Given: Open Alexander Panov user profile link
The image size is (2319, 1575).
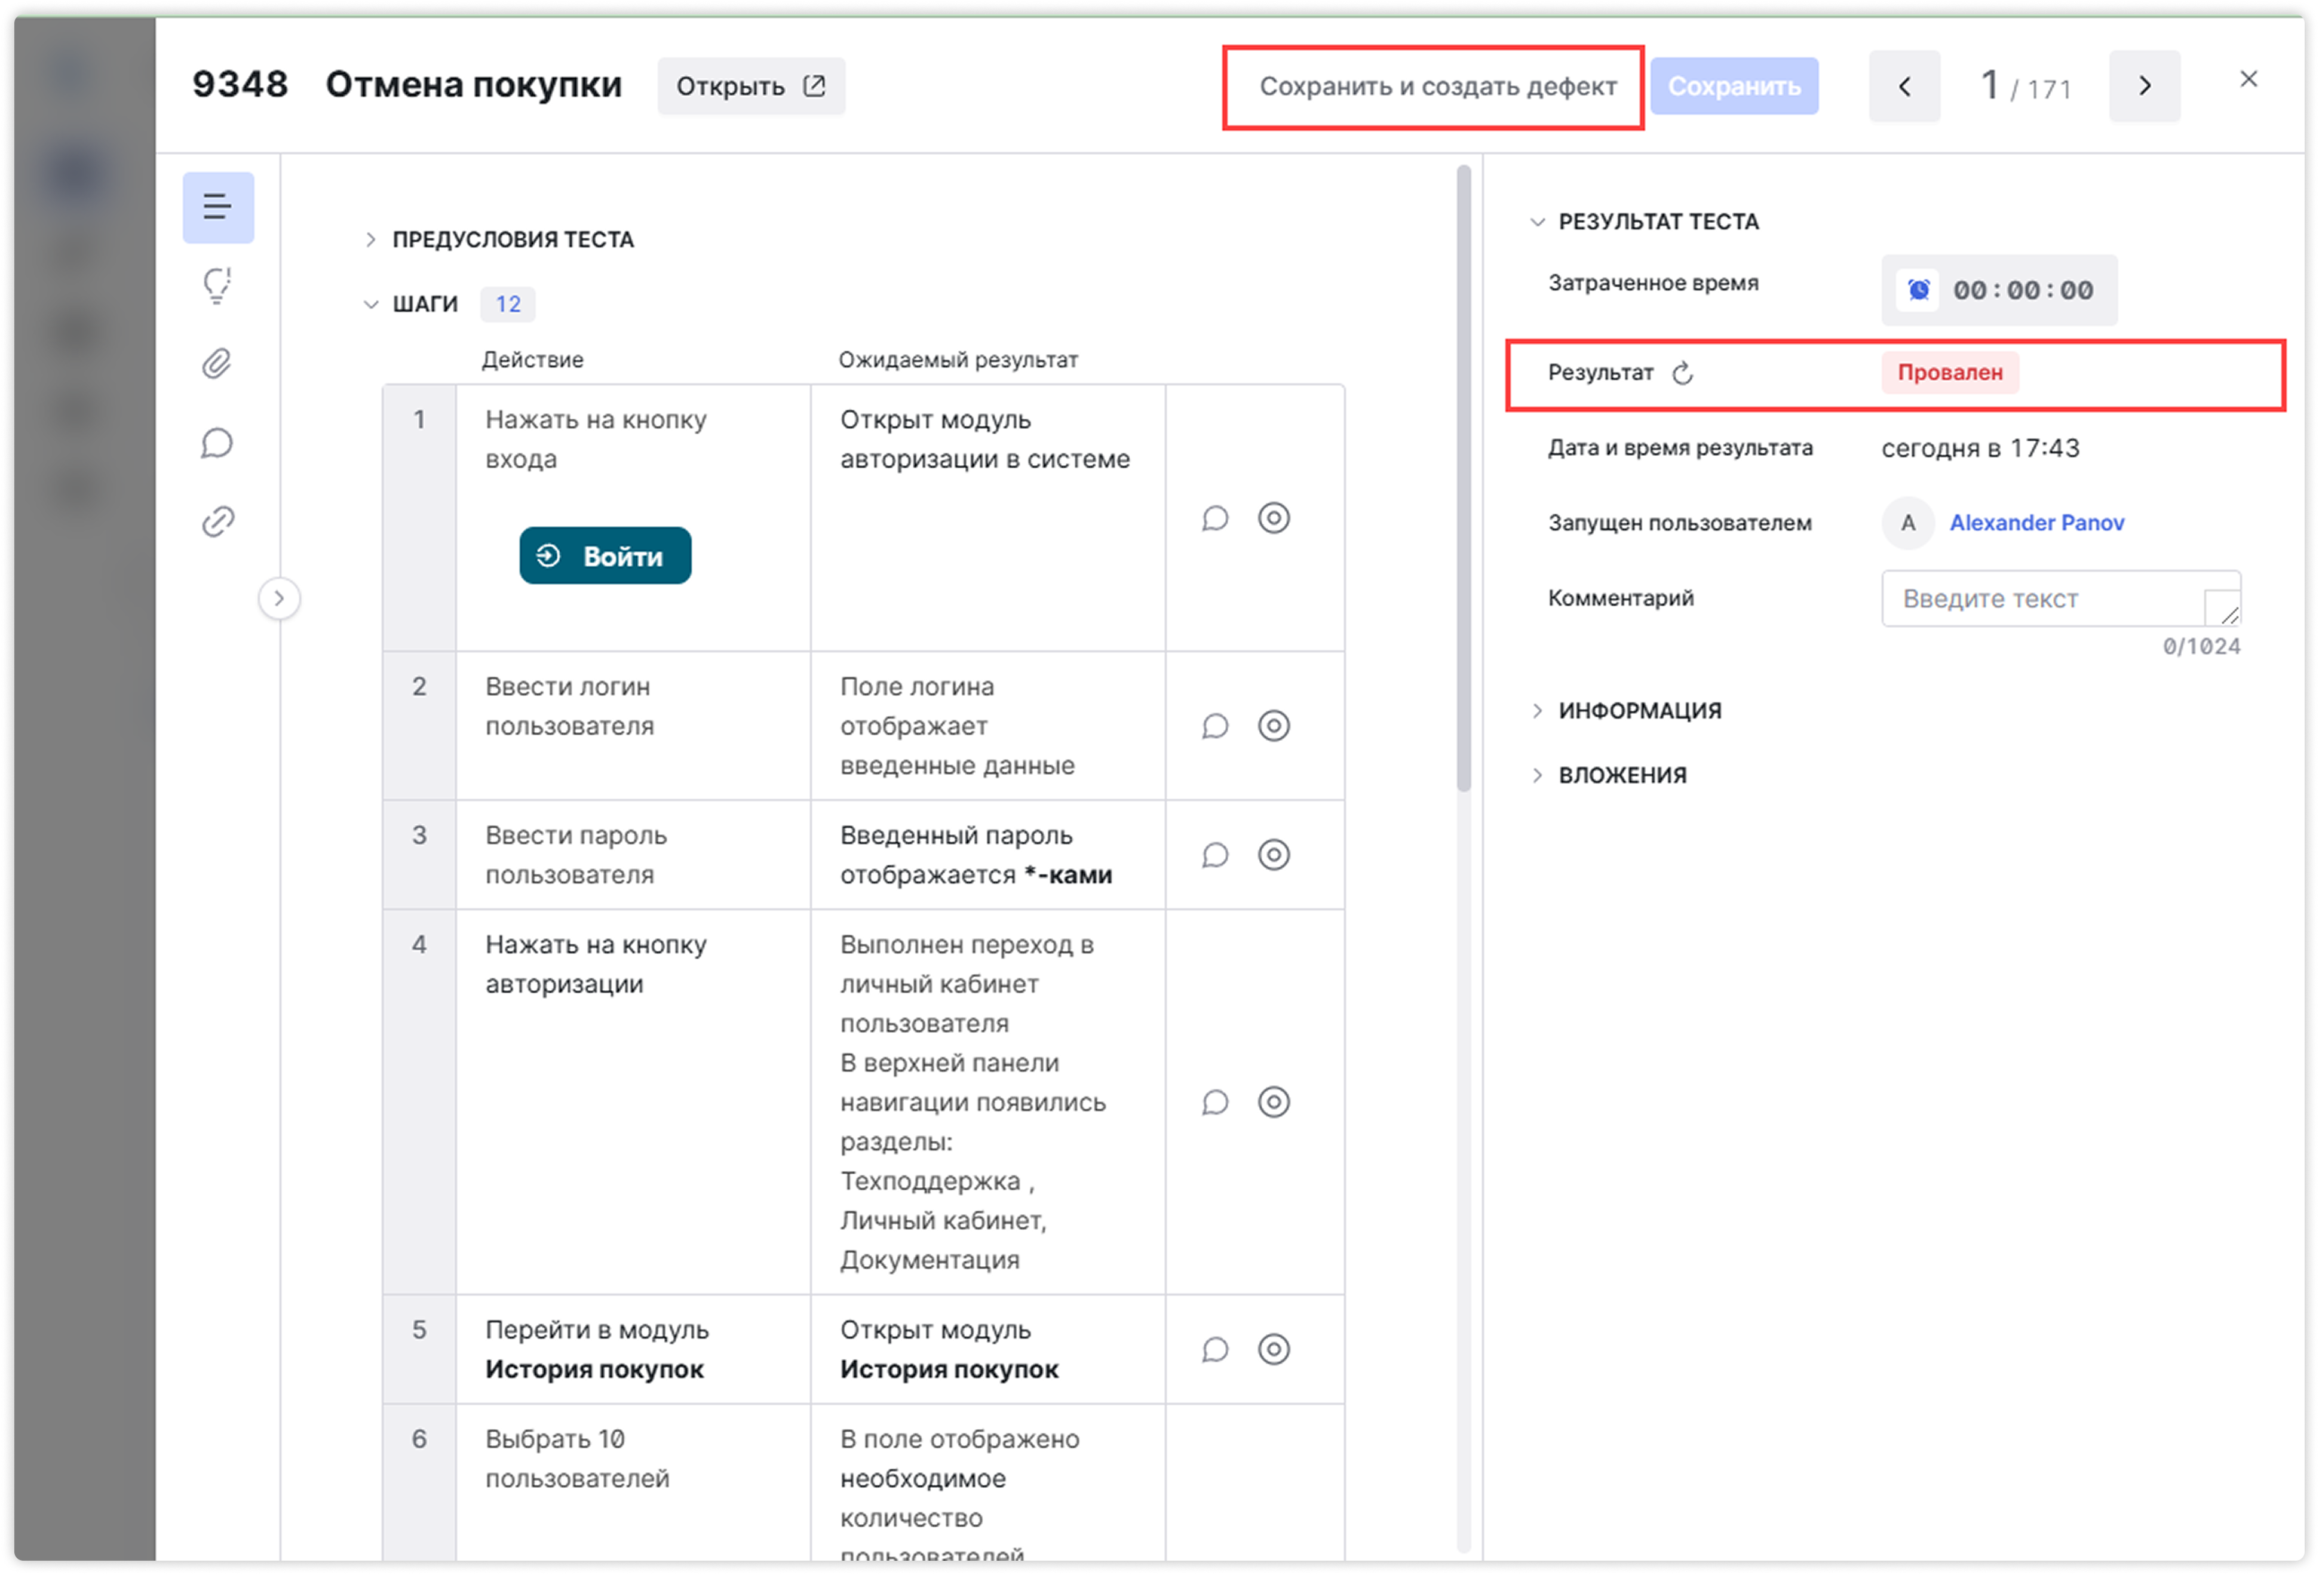Looking at the screenshot, I should pyautogui.click(x=2036, y=523).
